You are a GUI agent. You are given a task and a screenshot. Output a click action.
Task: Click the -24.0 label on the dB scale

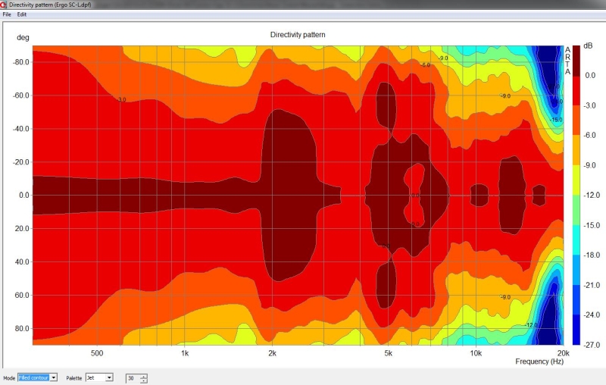coord(592,315)
